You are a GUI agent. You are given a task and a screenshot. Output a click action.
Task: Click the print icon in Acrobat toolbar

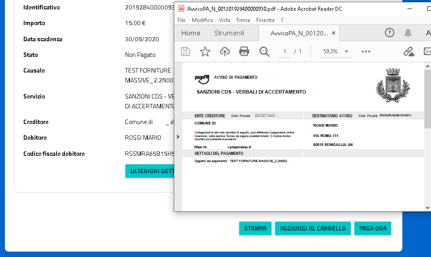[x=244, y=51]
